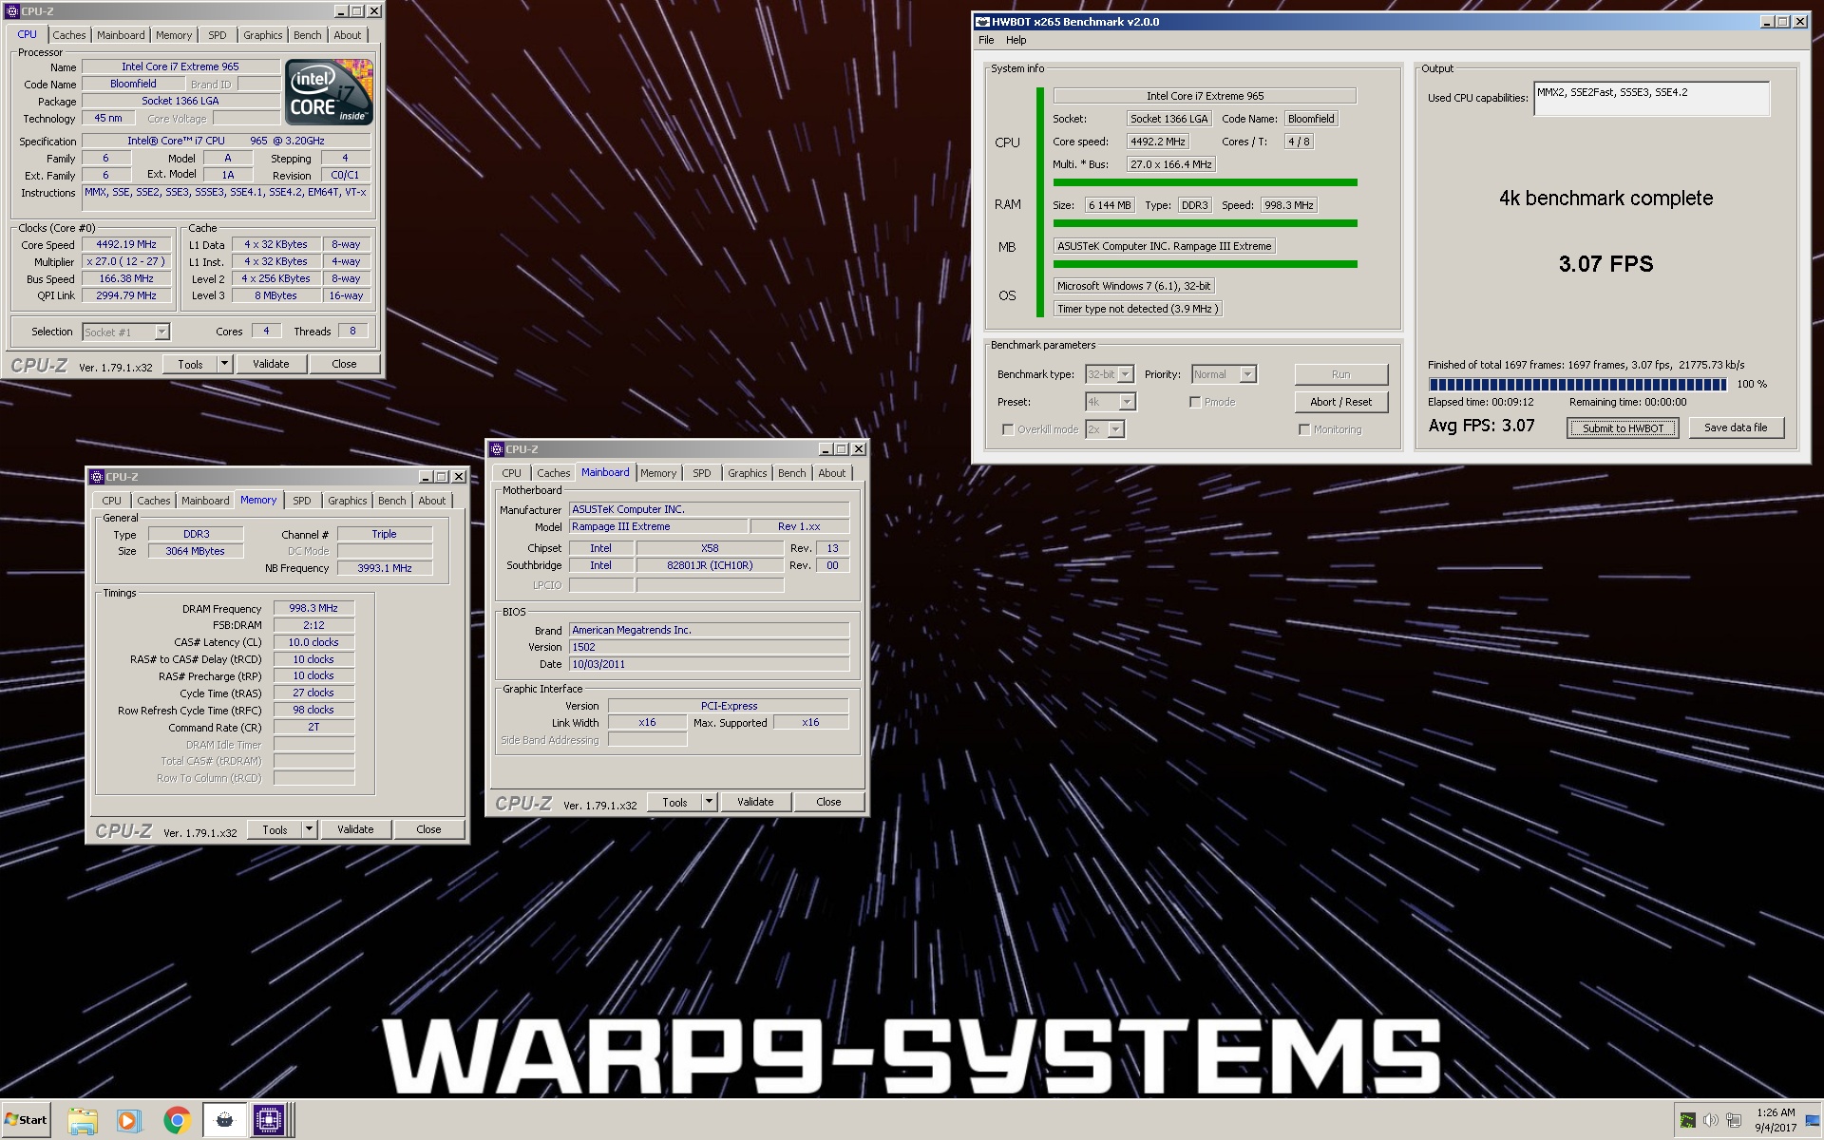Click BIOS version 1502 field
Viewport: 1824px width, 1140px height.
click(x=709, y=647)
